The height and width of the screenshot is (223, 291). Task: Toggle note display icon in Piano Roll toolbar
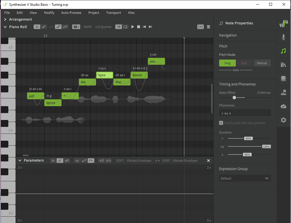click(x=58, y=27)
